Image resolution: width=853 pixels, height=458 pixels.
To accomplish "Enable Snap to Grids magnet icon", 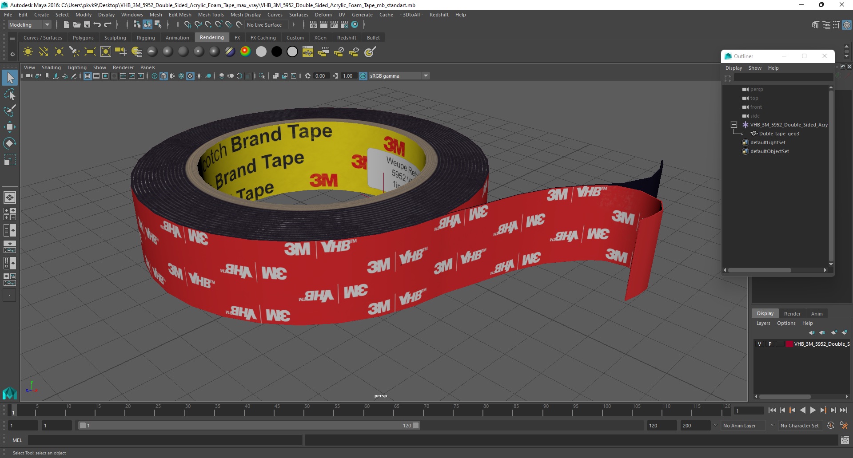I will coord(187,25).
